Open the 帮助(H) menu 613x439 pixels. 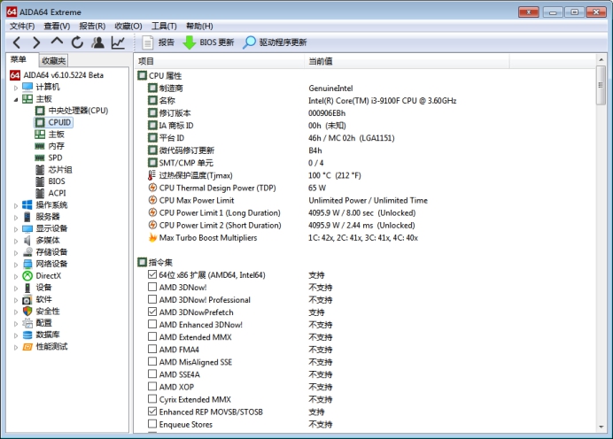(x=199, y=26)
